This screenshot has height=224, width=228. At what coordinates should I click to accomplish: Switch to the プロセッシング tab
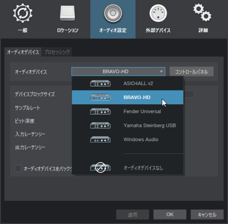tap(57, 52)
